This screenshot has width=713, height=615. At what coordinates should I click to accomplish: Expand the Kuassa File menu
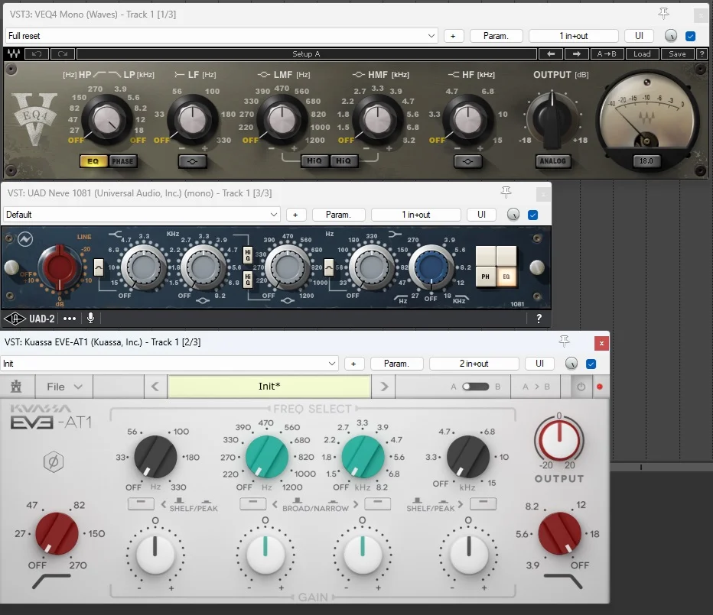(x=64, y=387)
